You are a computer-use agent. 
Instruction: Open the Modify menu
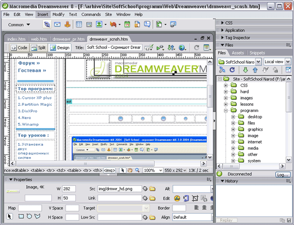pos(58,14)
